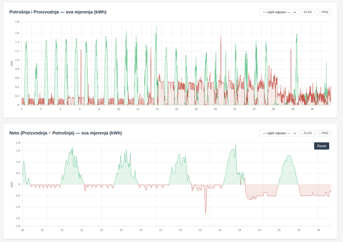Reset zoom on the Neto chart
Image resolution: width=343 pixels, height=242 pixels.
(321, 146)
